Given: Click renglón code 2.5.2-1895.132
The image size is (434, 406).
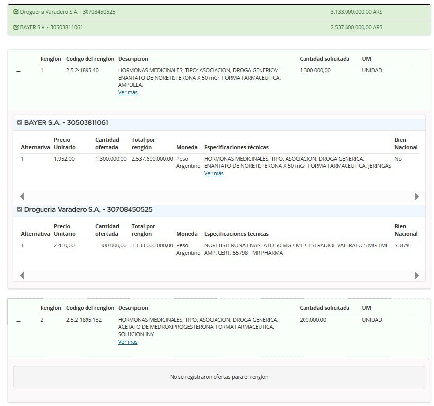Looking at the screenshot, I should (x=84, y=320).
